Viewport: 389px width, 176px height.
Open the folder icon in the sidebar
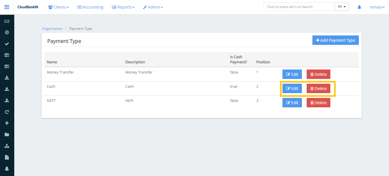point(7,135)
